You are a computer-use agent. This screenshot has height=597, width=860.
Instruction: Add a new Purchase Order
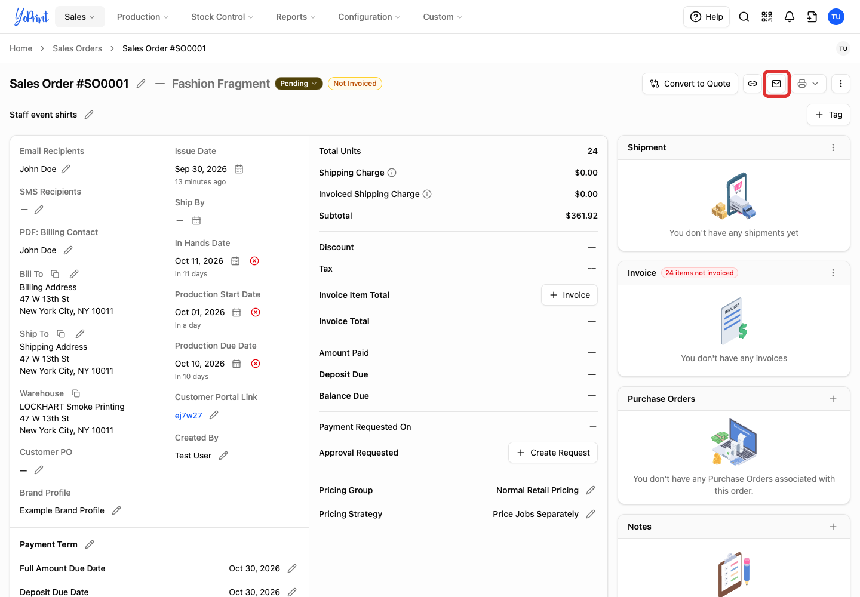click(833, 399)
